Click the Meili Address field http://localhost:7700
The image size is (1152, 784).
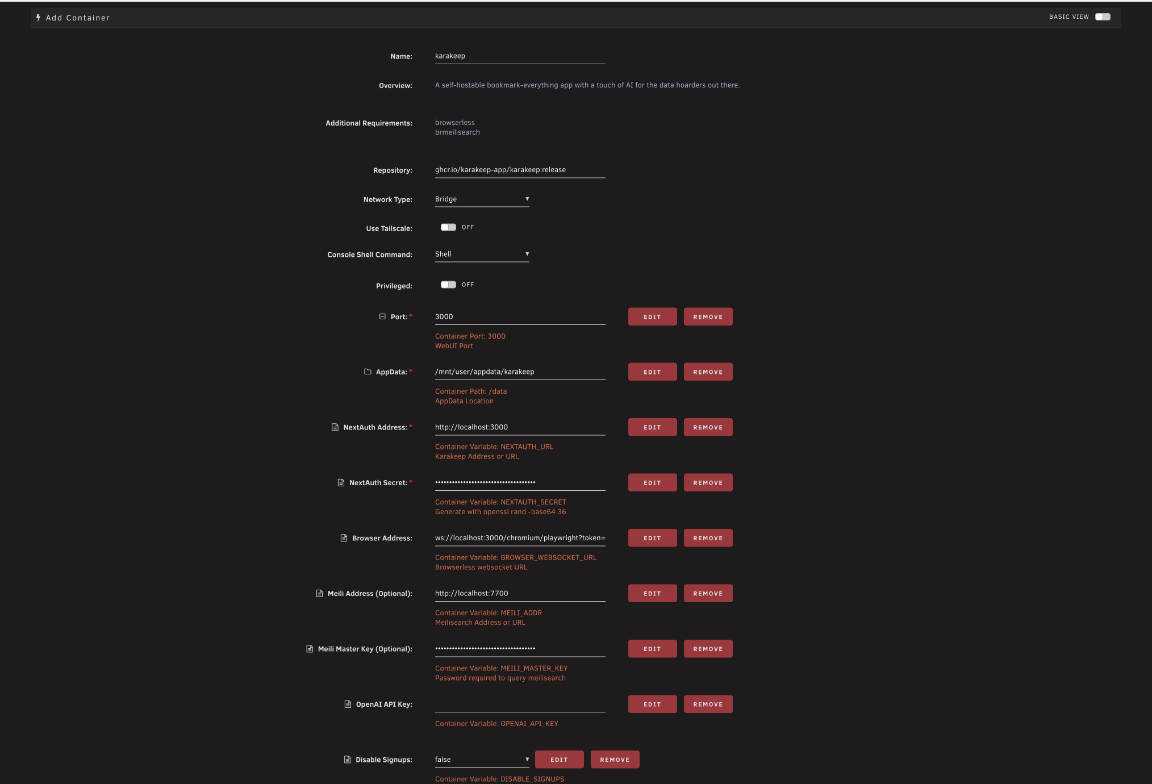click(520, 593)
